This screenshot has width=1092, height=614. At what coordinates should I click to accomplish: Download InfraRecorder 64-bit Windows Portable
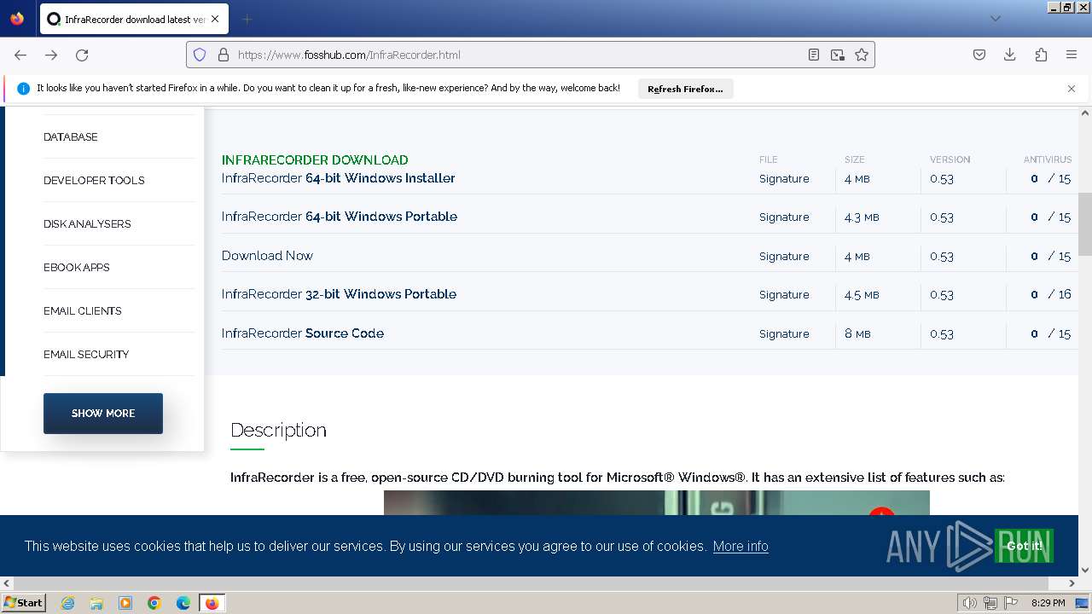pyautogui.click(x=340, y=217)
